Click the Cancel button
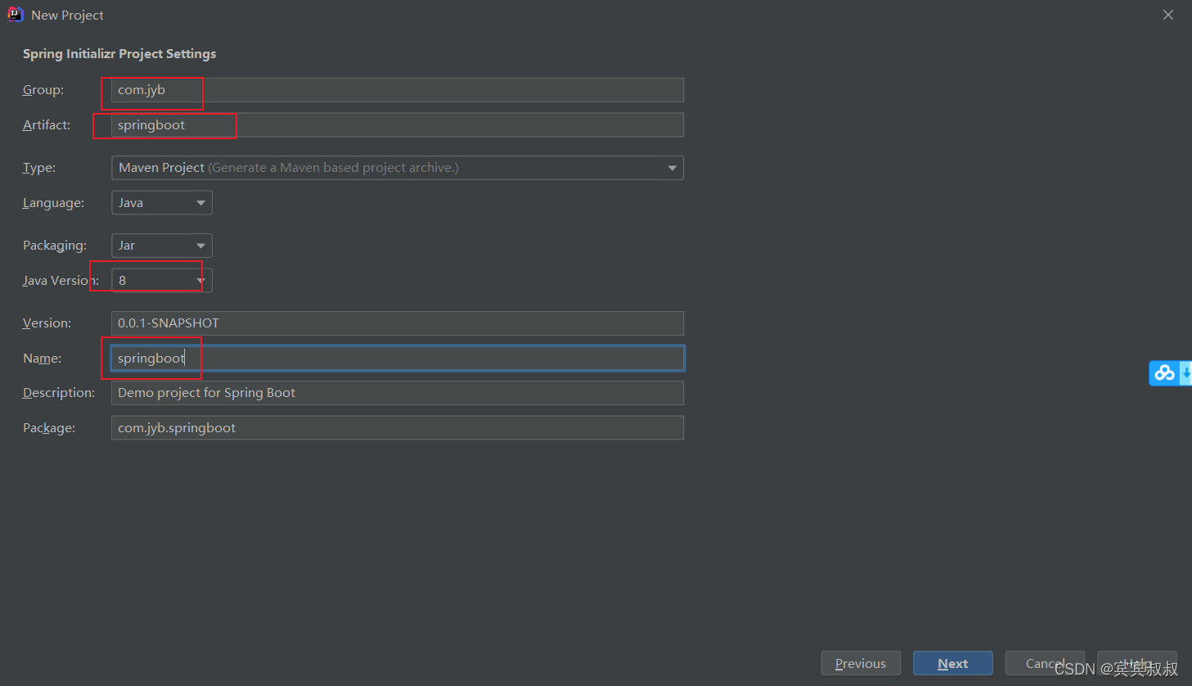 point(1045,663)
